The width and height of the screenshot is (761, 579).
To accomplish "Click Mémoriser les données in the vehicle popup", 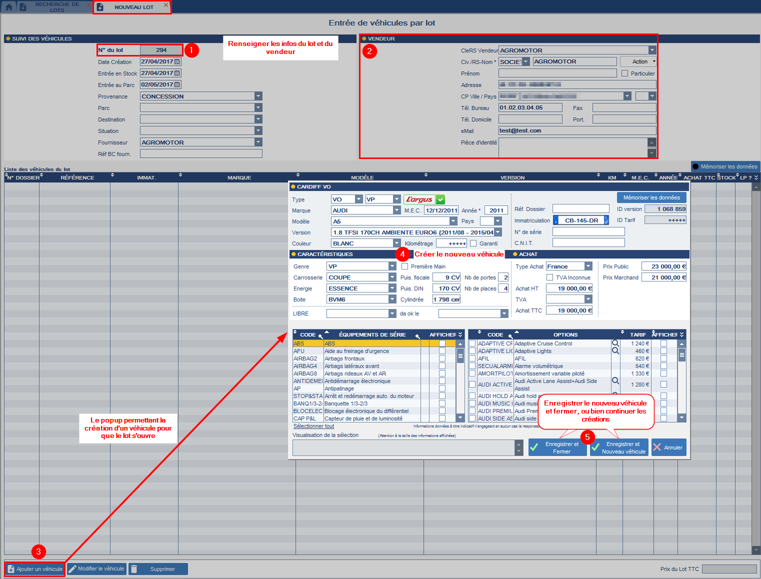I will click(651, 197).
